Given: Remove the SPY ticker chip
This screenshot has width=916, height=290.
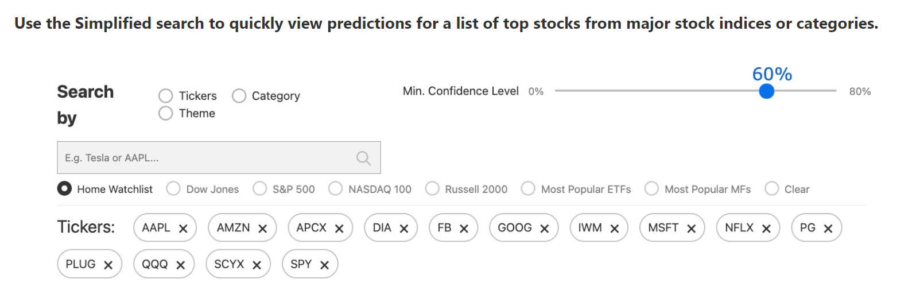Looking at the screenshot, I should 324,265.
